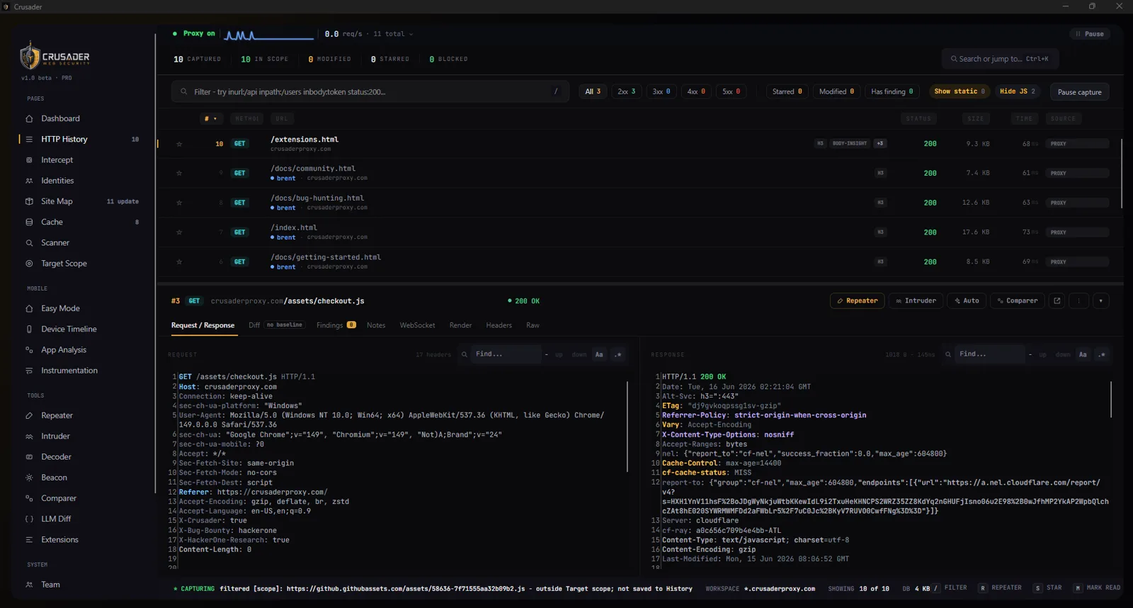Click the Comparer button in detail toolbar
Viewport: 1133px width, 608px height.
(1017, 301)
